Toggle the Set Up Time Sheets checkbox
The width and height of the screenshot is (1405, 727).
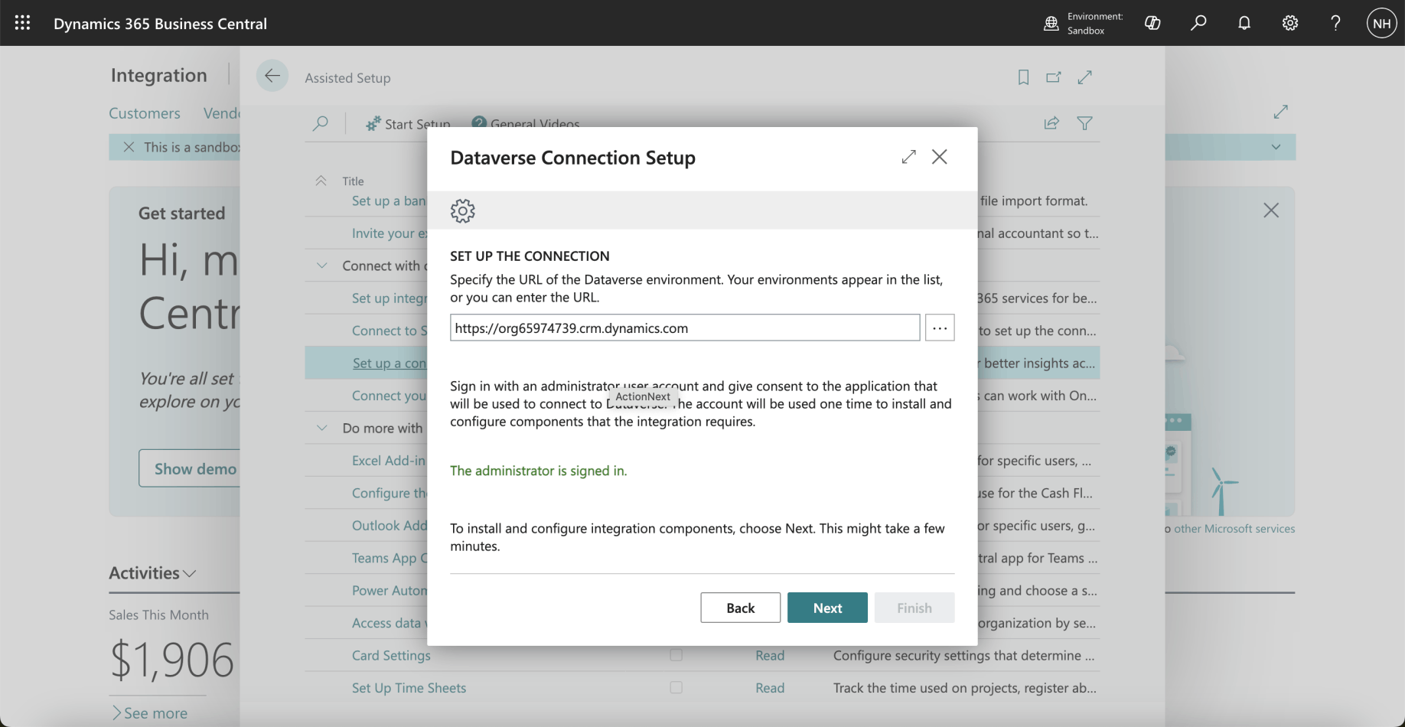pos(676,688)
